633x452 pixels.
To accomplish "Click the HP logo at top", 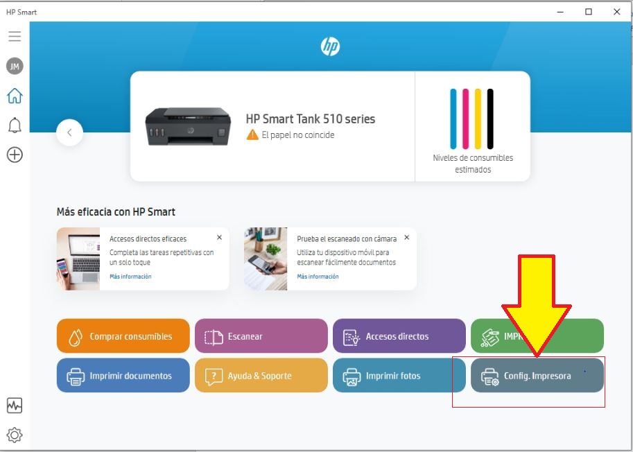I will [x=330, y=46].
